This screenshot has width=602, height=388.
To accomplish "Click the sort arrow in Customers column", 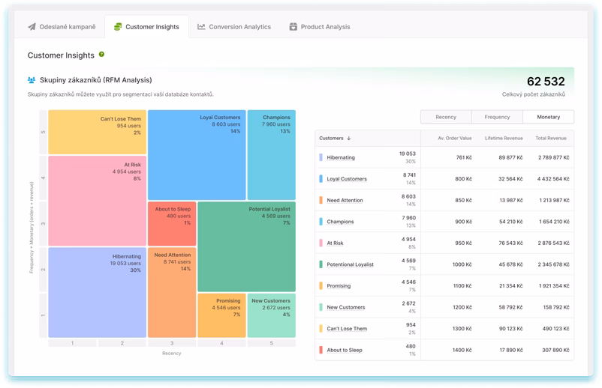I will 348,139.
